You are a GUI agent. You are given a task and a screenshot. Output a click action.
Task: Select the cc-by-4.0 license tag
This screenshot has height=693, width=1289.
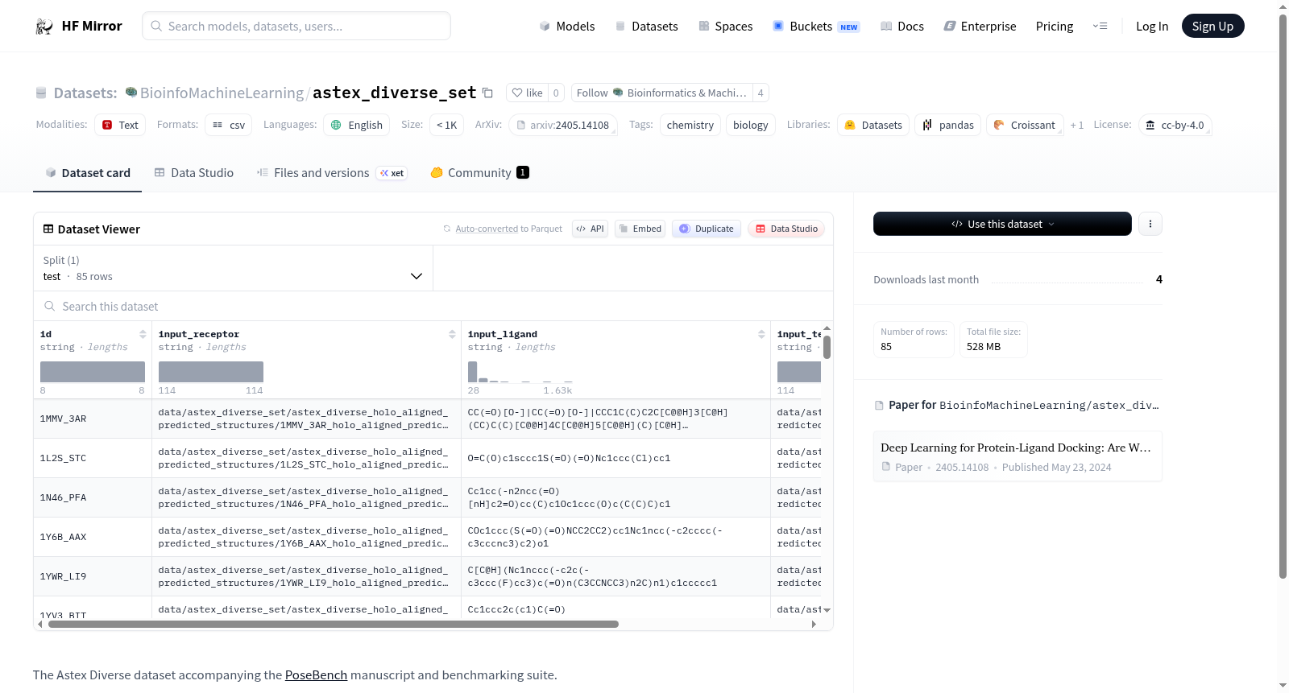click(x=1175, y=125)
